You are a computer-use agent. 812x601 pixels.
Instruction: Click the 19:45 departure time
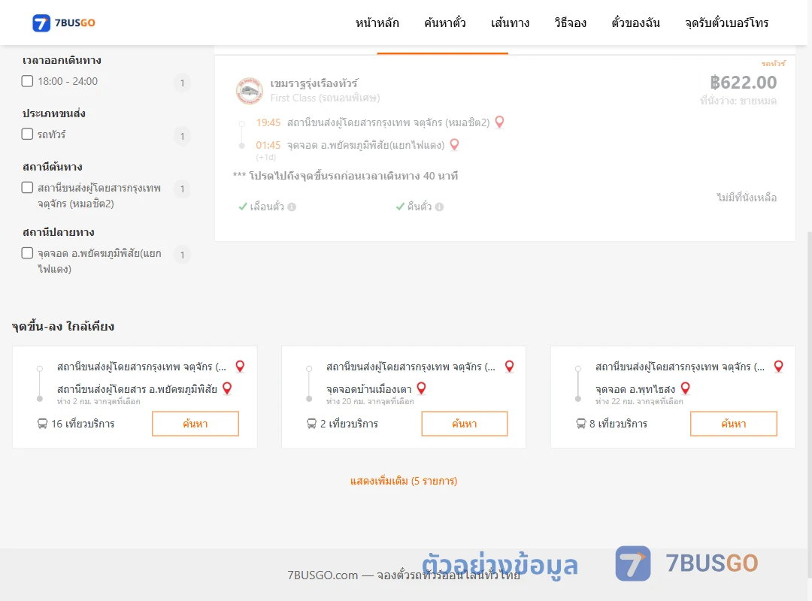click(x=268, y=122)
